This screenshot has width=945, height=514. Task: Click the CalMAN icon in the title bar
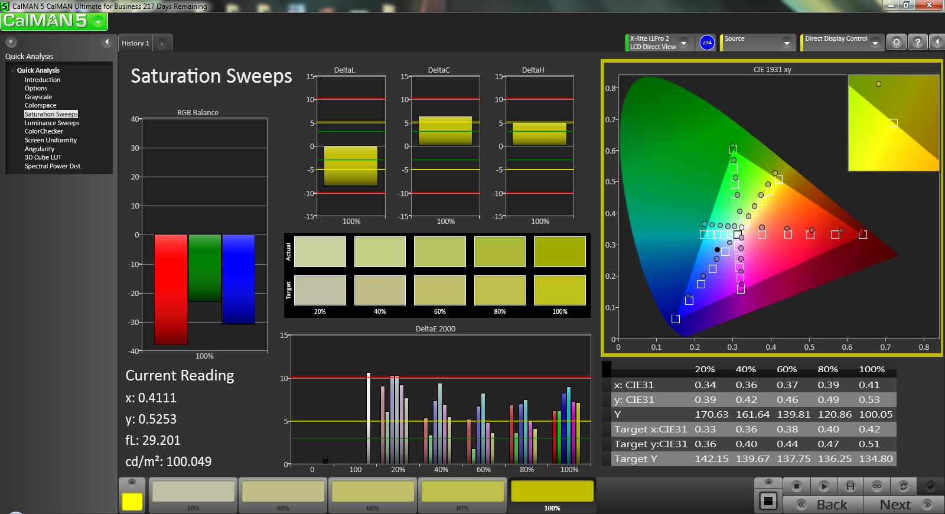pos(5,6)
